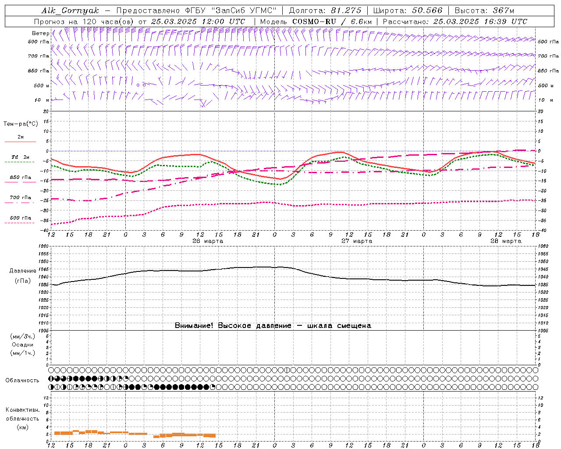The image size is (561, 449).
Task: Click the Ветер wind panel label
Action: point(40,33)
